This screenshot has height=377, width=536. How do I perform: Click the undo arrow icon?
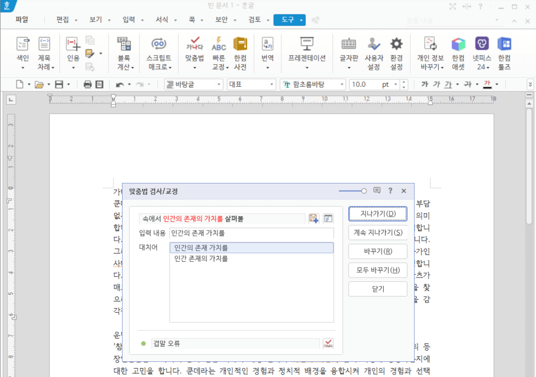point(120,84)
